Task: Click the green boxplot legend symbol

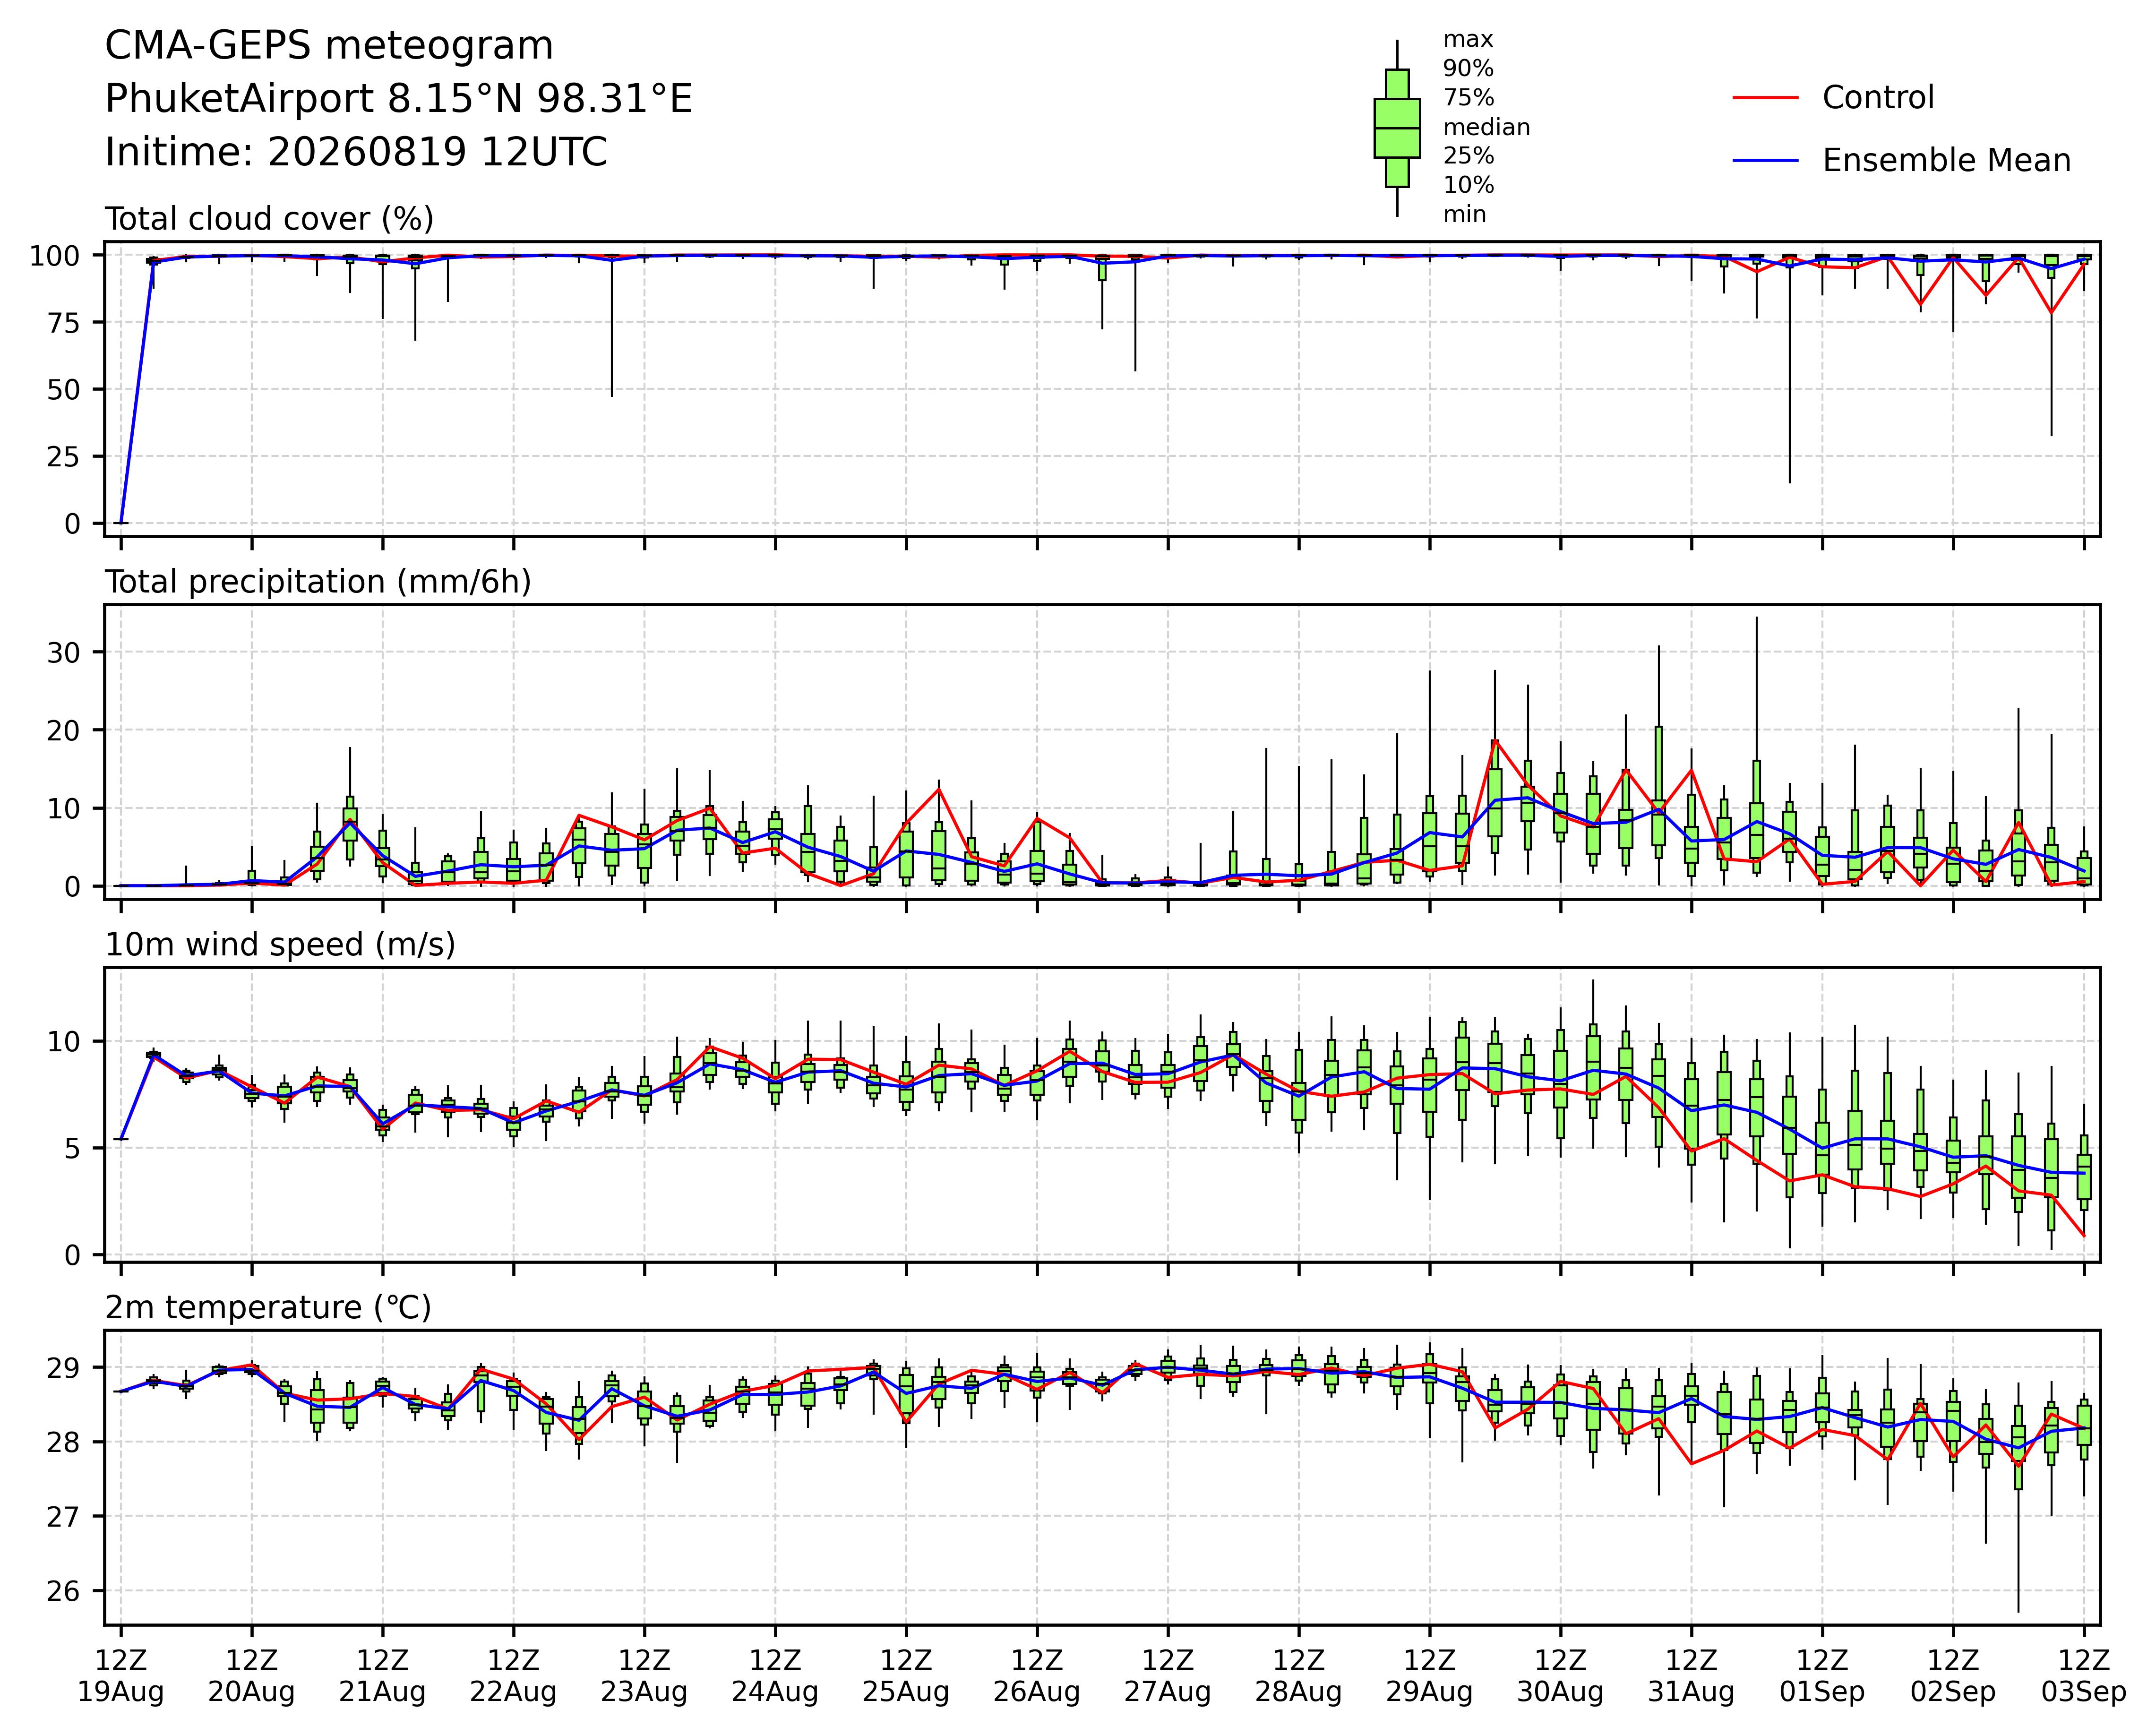Action: tap(1397, 128)
